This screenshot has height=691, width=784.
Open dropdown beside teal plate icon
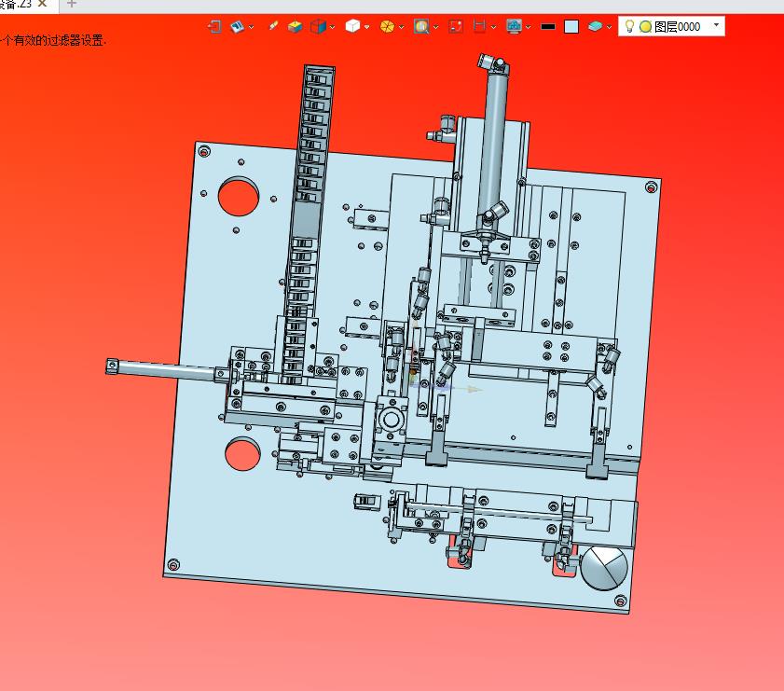(609, 27)
